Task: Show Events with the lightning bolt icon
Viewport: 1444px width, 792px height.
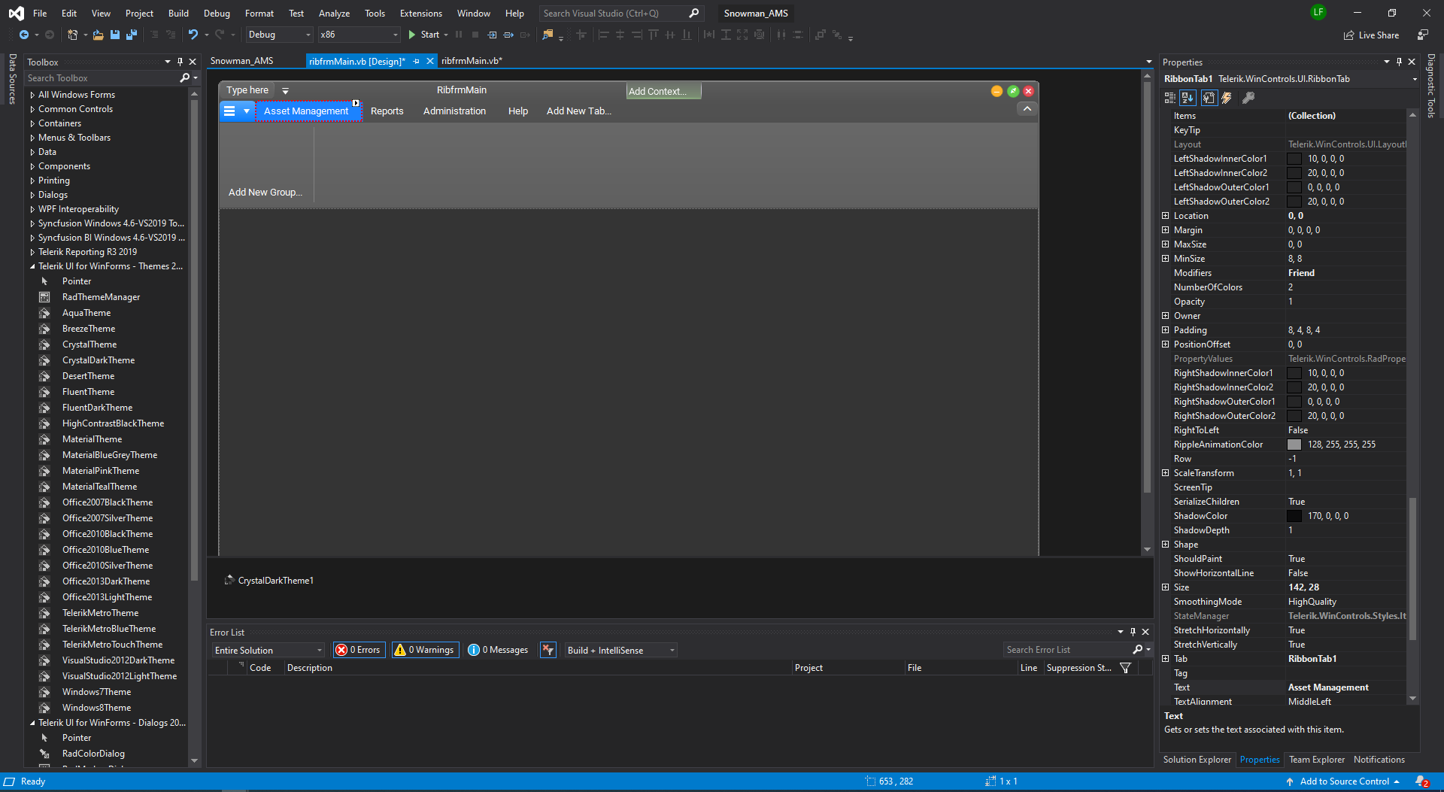Action: (1227, 98)
